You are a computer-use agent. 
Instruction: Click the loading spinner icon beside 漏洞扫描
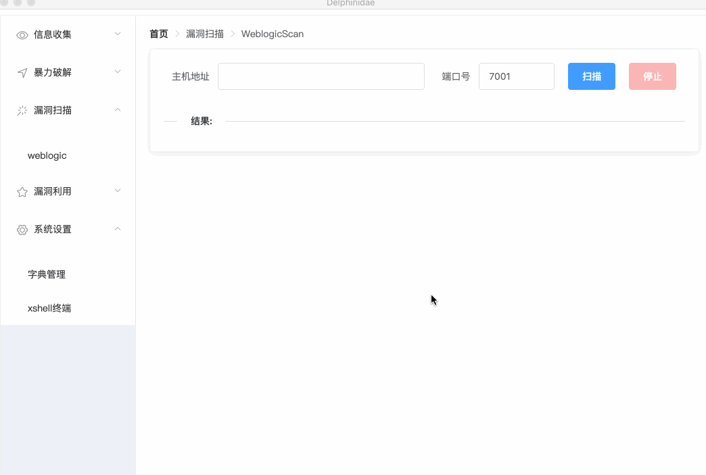tap(22, 111)
